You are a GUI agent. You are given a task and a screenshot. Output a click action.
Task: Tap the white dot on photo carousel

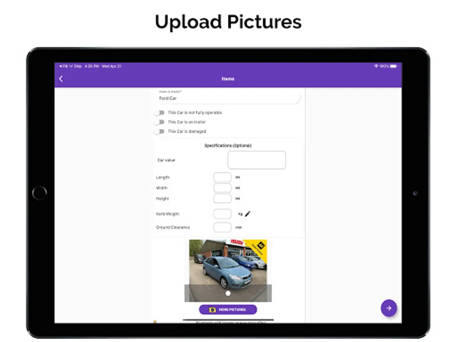[228, 293]
